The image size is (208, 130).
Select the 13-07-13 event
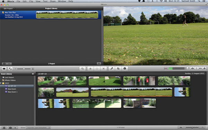pos(17,86)
